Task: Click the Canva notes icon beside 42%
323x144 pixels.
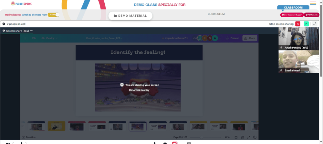Action: click(x=236, y=137)
